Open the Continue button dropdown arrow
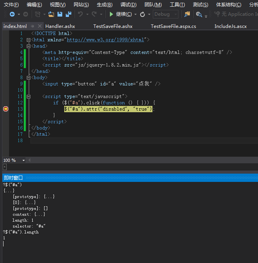The height and width of the screenshot is (263, 258). coord(135,15)
